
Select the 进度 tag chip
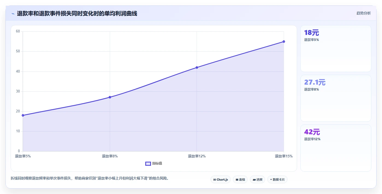[257, 180]
